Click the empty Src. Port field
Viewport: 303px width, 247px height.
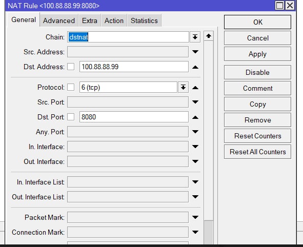(128, 102)
